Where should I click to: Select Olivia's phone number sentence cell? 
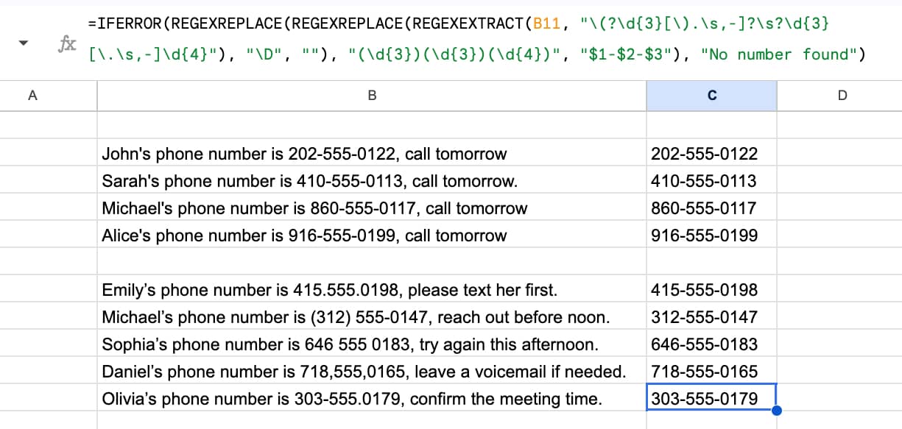point(352,399)
